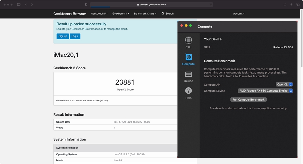303x164 pixels.
Task: Open the Benchmark Charts menu
Action: 145,14
